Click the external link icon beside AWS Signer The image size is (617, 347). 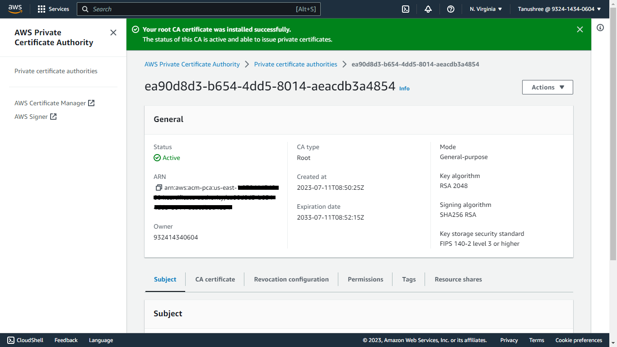point(53,117)
